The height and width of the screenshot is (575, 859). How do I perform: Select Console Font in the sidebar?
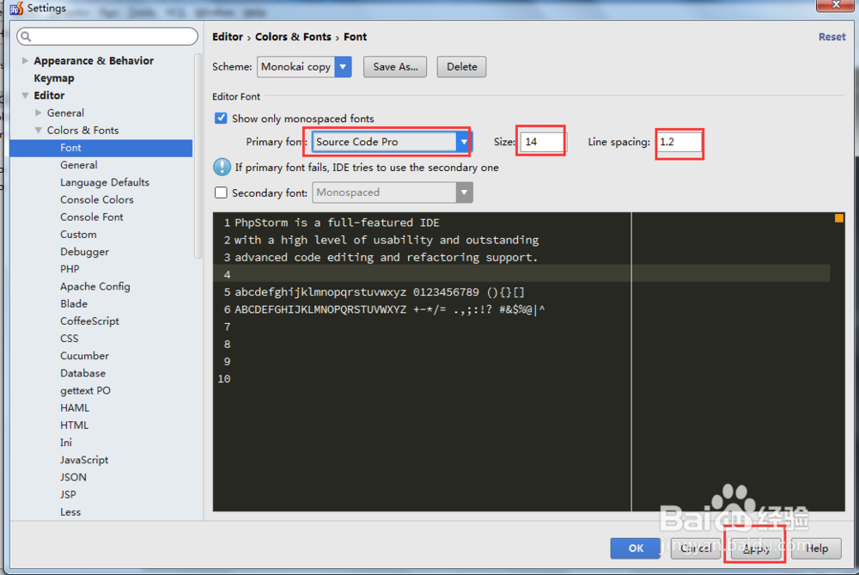[89, 217]
